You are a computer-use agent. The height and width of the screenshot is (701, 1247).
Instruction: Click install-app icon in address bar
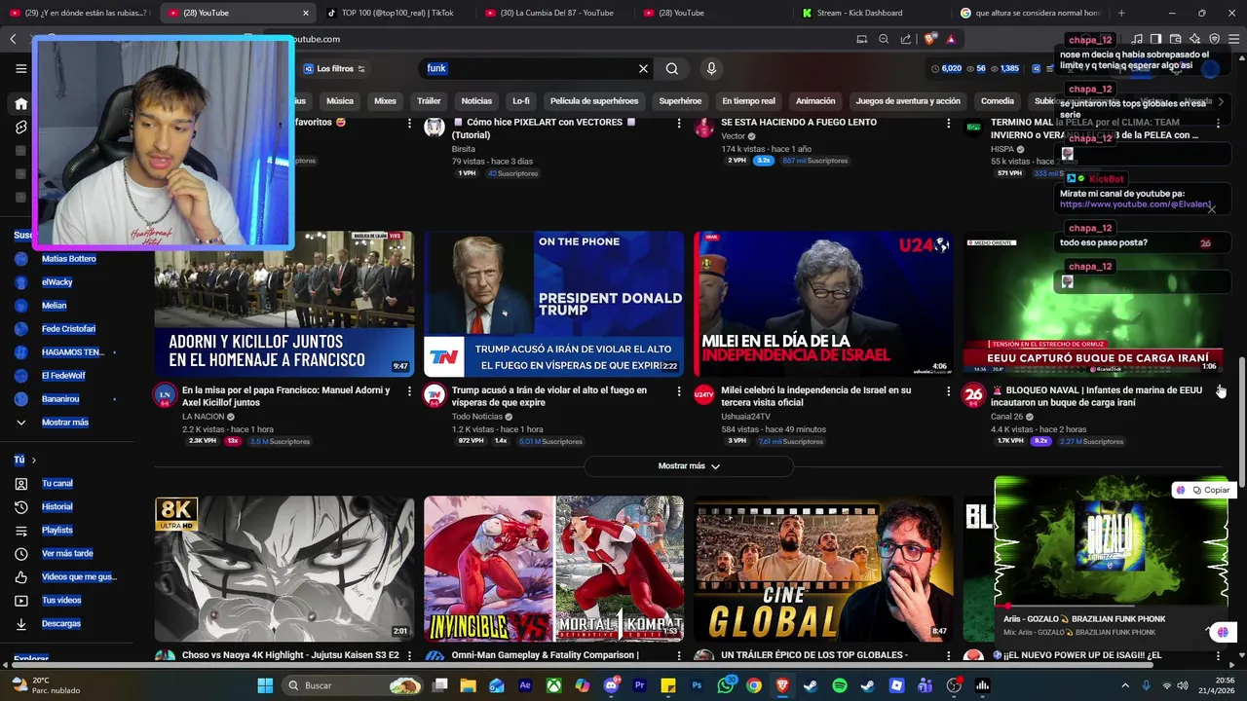pos(861,39)
